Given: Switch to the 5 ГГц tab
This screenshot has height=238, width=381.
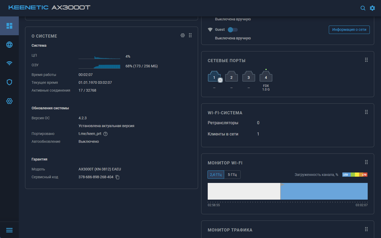Looking at the screenshot, I should 232,175.
